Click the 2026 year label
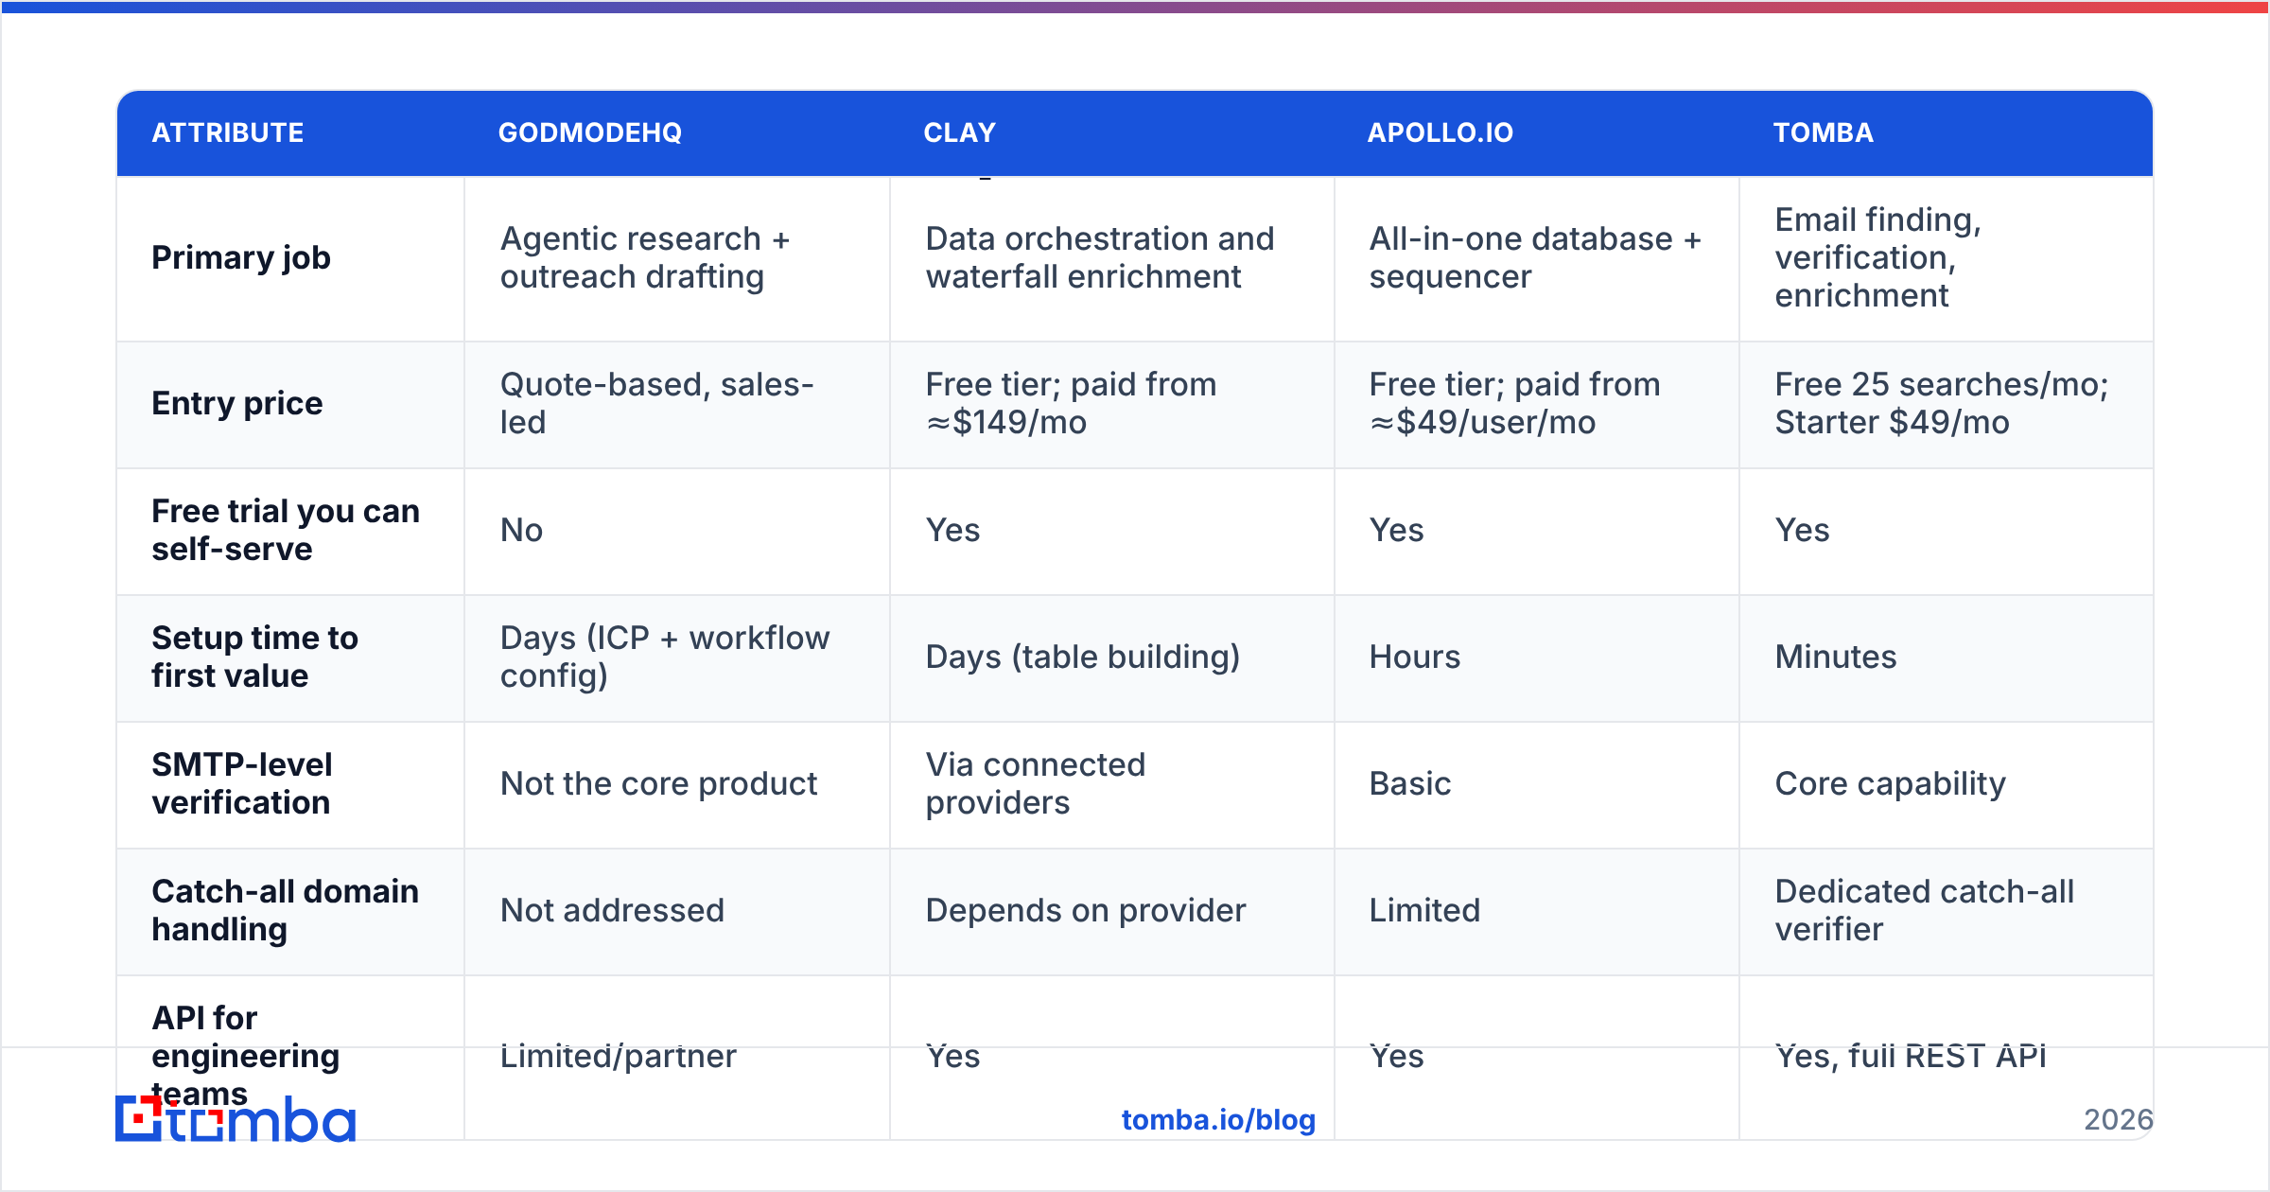Viewport: 2270px width, 1192px height. pos(2119,1120)
